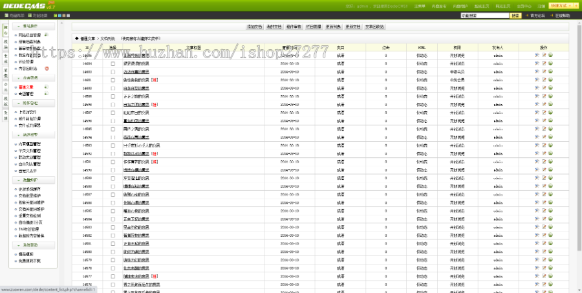Pick the blue skin color swatch
The width and height of the screenshot is (582, 293).
pos(59,16)
